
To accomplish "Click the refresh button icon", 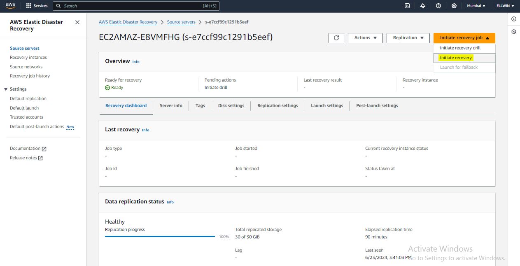I will pos(336,38).
